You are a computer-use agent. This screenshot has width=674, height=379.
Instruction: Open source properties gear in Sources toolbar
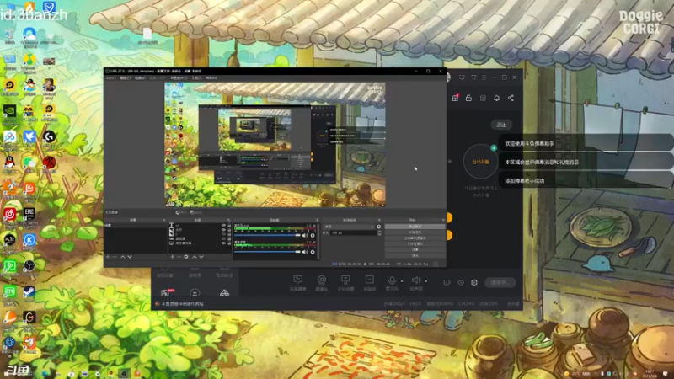coord(186,257)
